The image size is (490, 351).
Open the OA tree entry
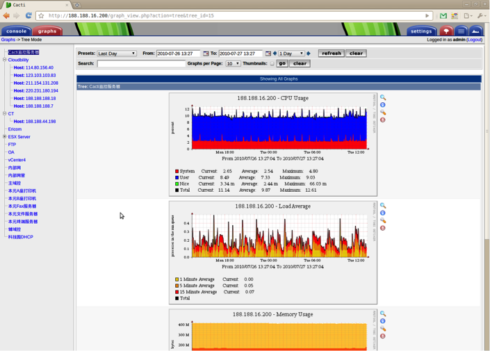[11, 152]
